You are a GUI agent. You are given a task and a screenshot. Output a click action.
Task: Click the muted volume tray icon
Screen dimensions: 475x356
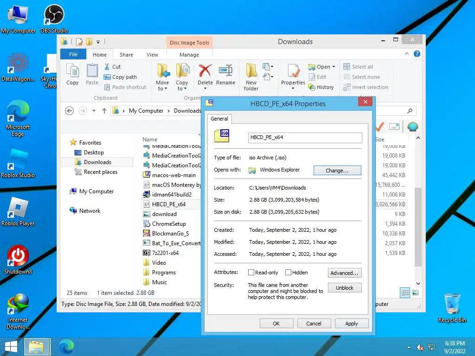point(420,347)
